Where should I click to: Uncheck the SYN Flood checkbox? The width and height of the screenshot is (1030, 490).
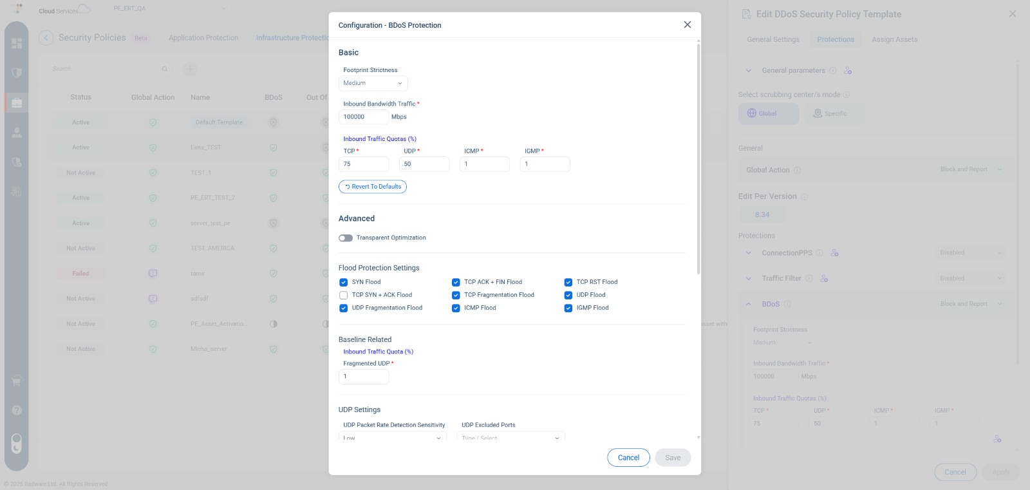(344, 282)
